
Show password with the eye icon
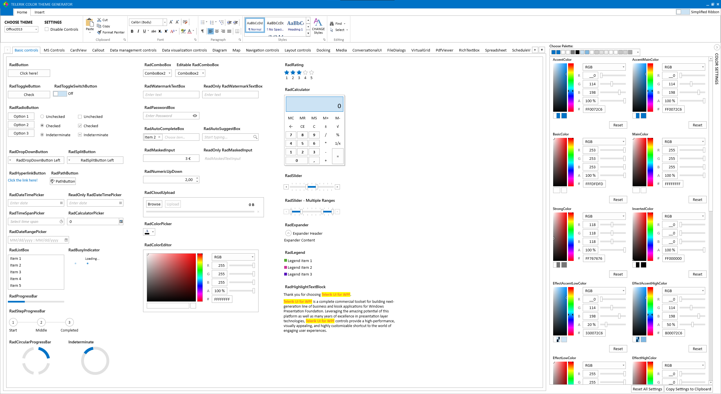click(x=195, y=116)
